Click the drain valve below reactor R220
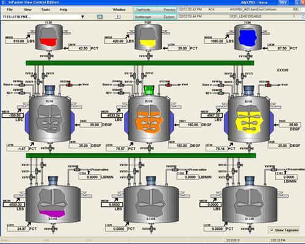 [149, 148]
